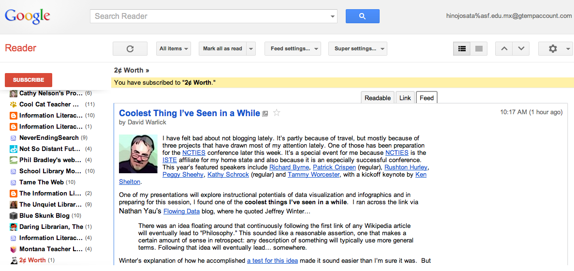
Task: Switch to the Feed tab
Action: click(x=427, y=98)
